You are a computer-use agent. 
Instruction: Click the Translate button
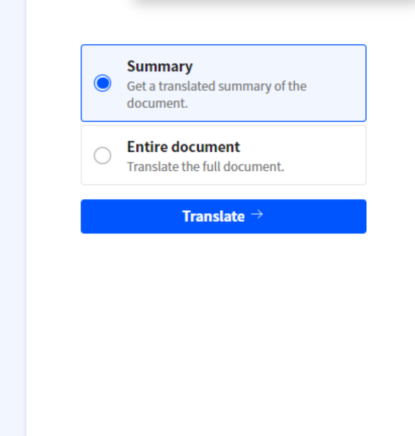[223, 216]
